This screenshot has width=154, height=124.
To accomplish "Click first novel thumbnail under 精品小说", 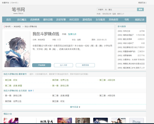I will (11, 121).
